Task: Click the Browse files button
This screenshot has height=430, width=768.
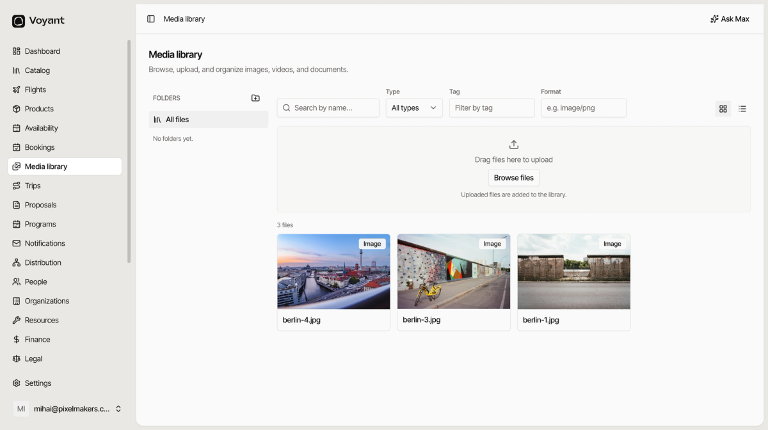Action: coord(514,178)
